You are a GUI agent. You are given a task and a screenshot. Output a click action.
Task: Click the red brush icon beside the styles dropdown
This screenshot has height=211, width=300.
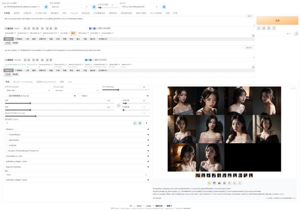pos(296,34)
